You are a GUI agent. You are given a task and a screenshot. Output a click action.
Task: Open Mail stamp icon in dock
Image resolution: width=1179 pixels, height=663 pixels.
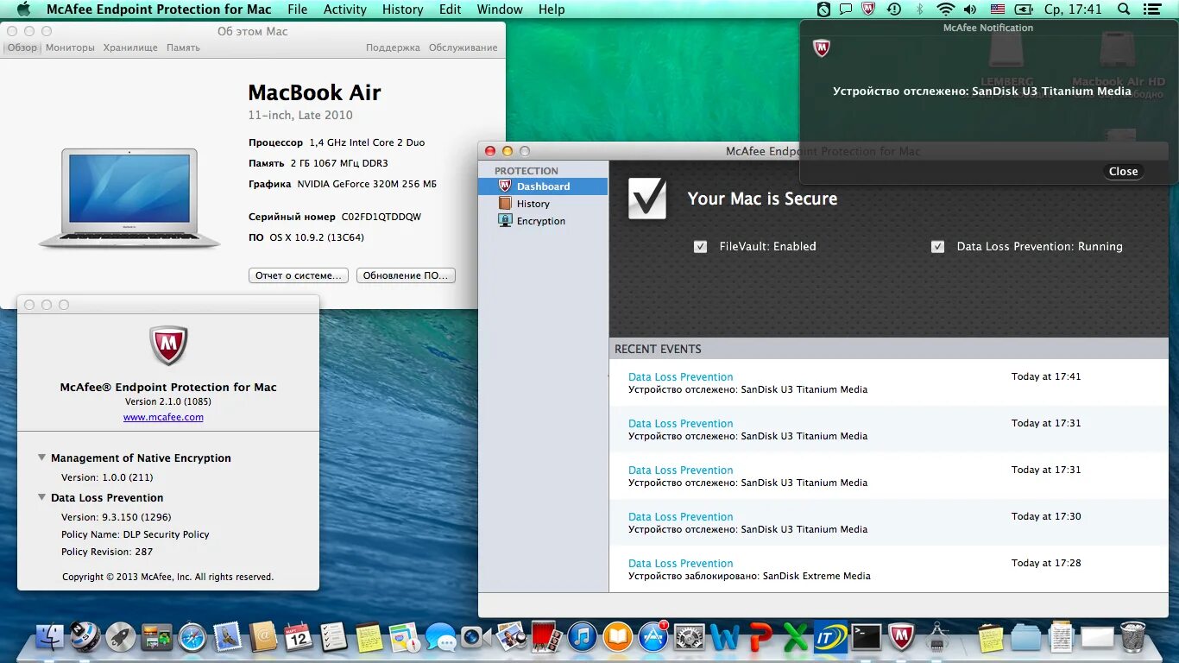[227, 637]
